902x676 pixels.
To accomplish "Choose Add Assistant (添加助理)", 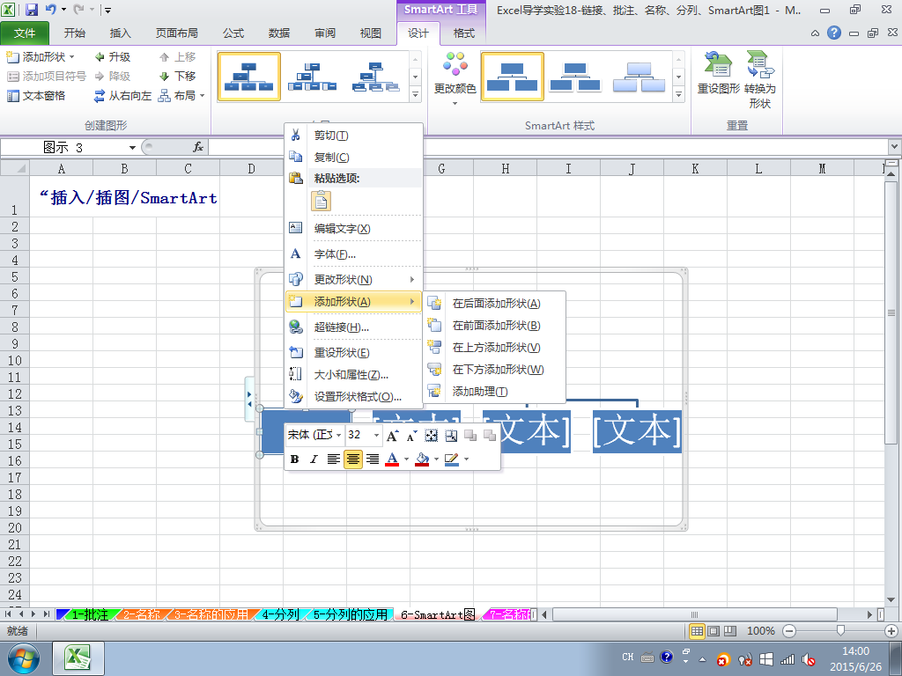I will 495,392.
